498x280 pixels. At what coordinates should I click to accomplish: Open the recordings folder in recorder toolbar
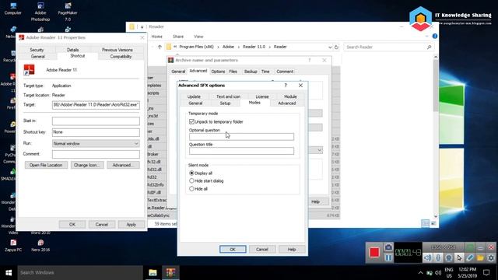pos(480,257)
